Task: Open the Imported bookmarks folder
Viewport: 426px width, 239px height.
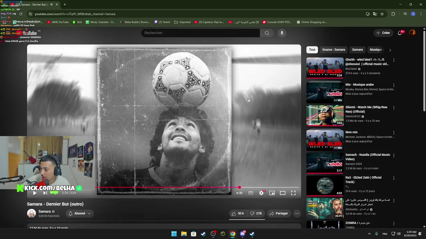Action: (x=182, y=22)
